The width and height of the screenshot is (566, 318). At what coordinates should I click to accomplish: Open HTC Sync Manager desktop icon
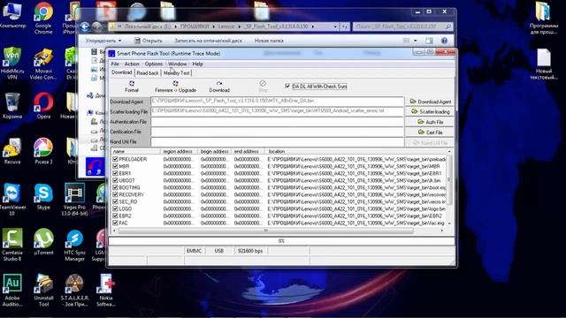click(x=74, y=246)
